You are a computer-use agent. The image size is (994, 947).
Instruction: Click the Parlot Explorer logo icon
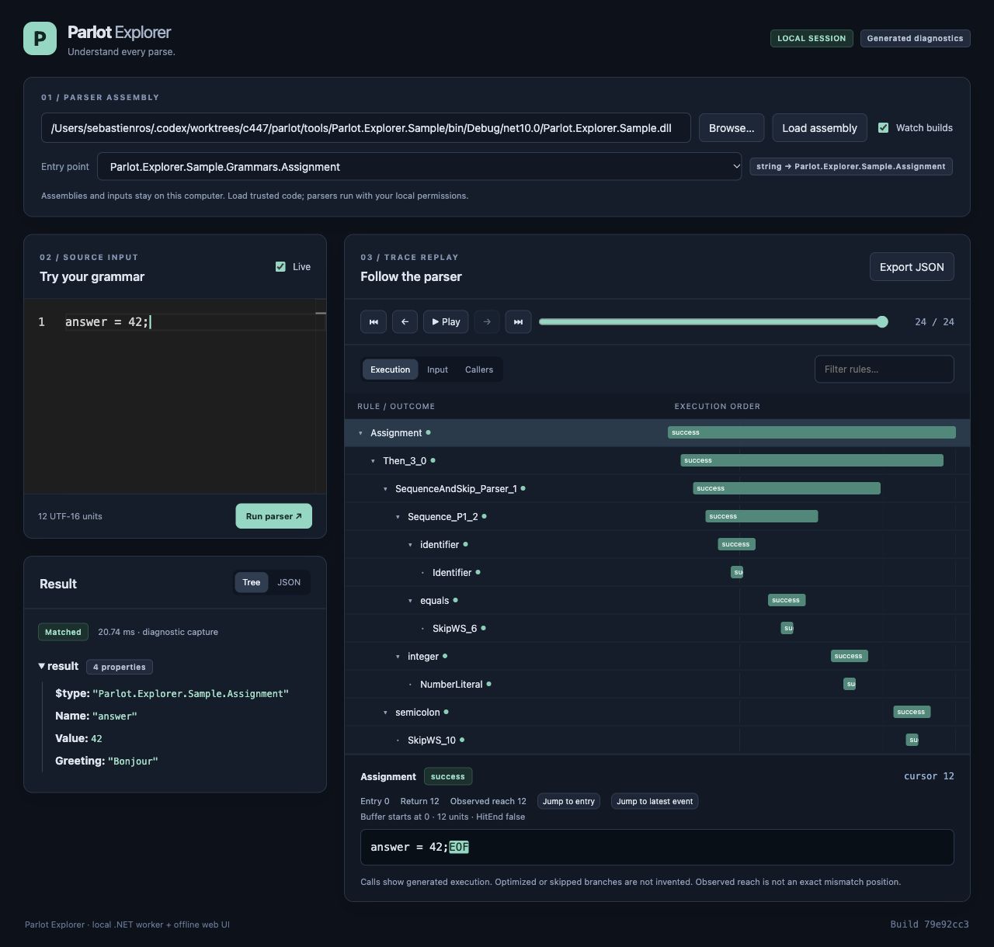tap(40, 38)
